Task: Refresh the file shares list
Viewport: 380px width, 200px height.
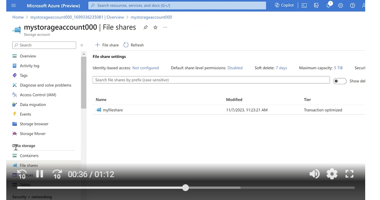Action: [x=134, y=45]
